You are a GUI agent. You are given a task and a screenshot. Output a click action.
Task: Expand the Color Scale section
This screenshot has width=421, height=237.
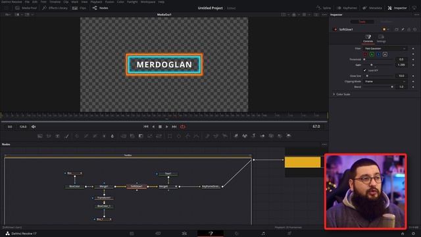[x=341, y=94]
